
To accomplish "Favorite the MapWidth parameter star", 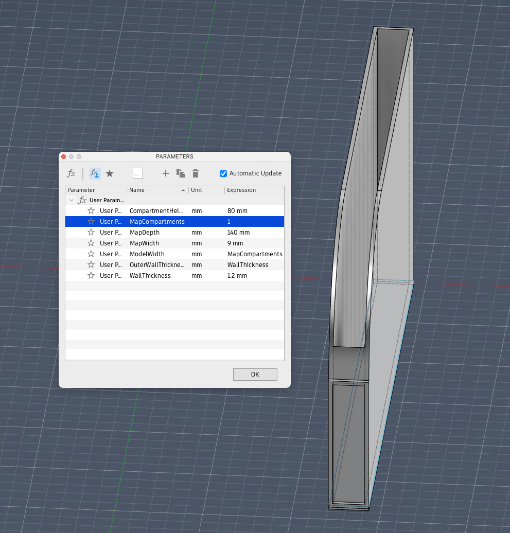I will (x=90, y=243).
